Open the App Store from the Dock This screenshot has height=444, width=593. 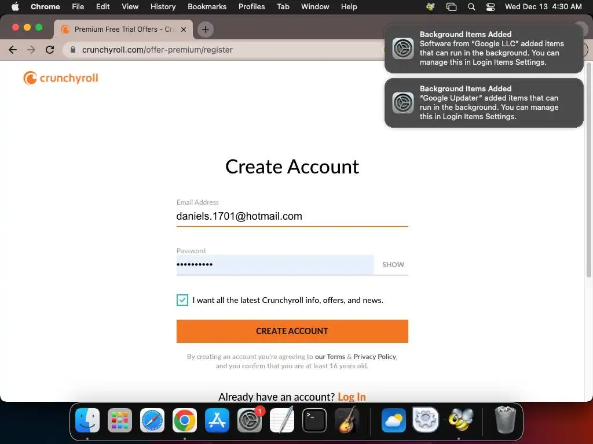(x=217, y=420)
